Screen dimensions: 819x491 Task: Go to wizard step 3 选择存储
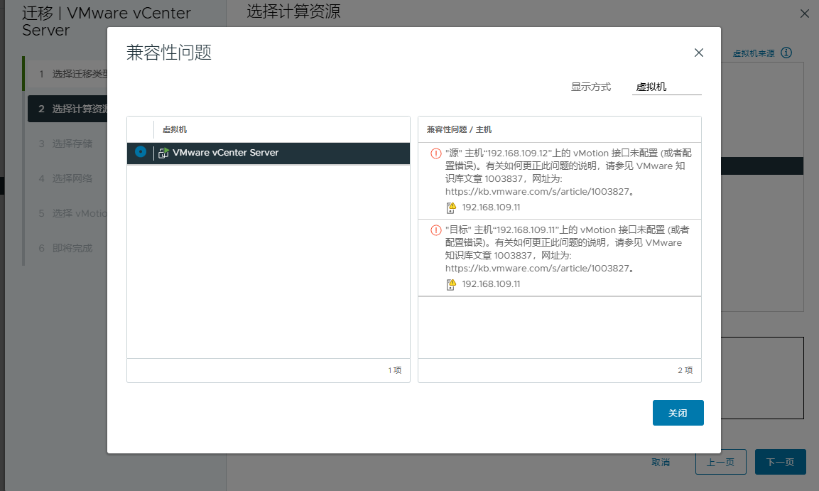[x=67, y=144]
